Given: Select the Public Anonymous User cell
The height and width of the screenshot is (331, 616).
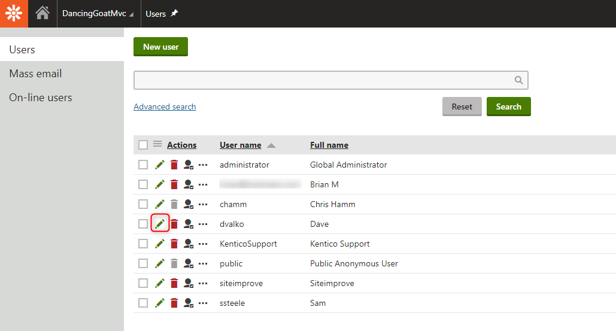Looking at the screenshot, I should pyautogui.click(x=354, y=263).
